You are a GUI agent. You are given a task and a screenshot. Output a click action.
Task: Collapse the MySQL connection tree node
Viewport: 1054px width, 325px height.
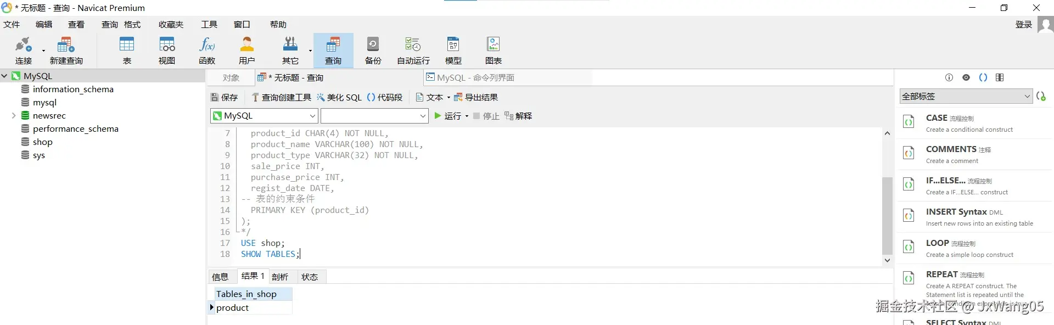click(4, 76)
